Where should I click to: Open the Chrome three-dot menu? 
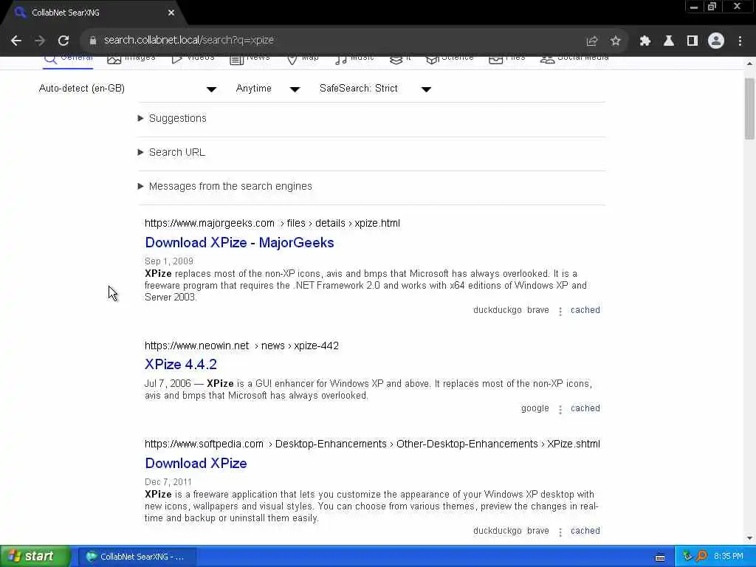(x=740, y=41)
